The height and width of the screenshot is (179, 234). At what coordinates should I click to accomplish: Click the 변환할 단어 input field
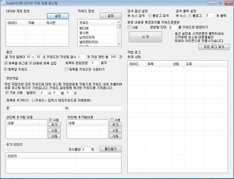[172, 27]
